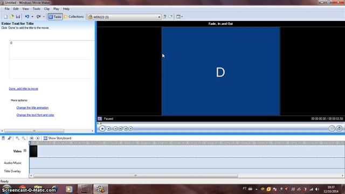
Task: Click the PT language indicator
Action: (245, 189)
